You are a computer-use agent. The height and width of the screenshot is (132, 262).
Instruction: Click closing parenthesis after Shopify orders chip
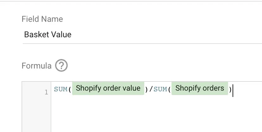coord(230,90)
